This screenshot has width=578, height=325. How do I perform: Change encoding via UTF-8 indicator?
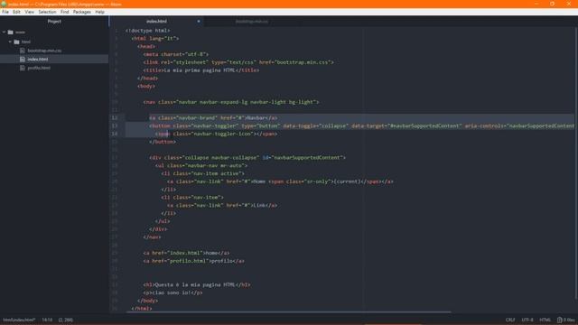527,320
